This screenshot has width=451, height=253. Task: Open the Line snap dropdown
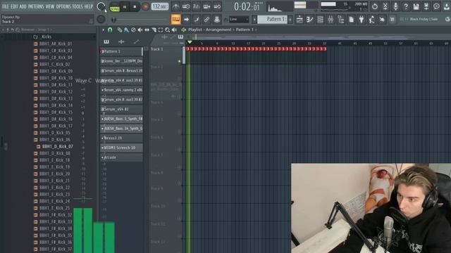click(238, 20)
